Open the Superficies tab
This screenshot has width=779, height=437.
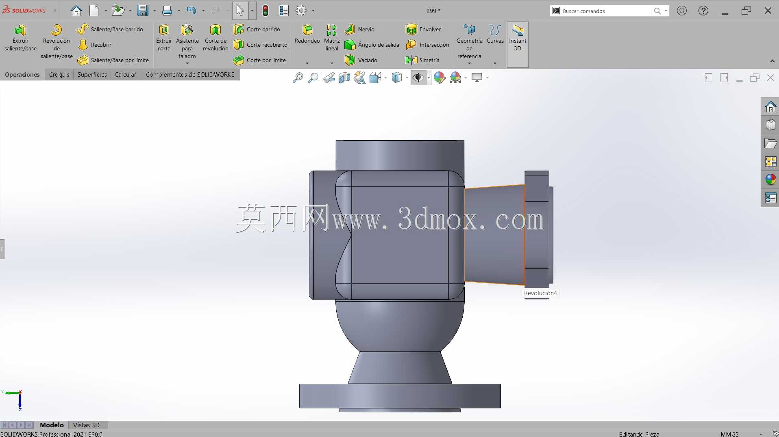click(92, 75)
